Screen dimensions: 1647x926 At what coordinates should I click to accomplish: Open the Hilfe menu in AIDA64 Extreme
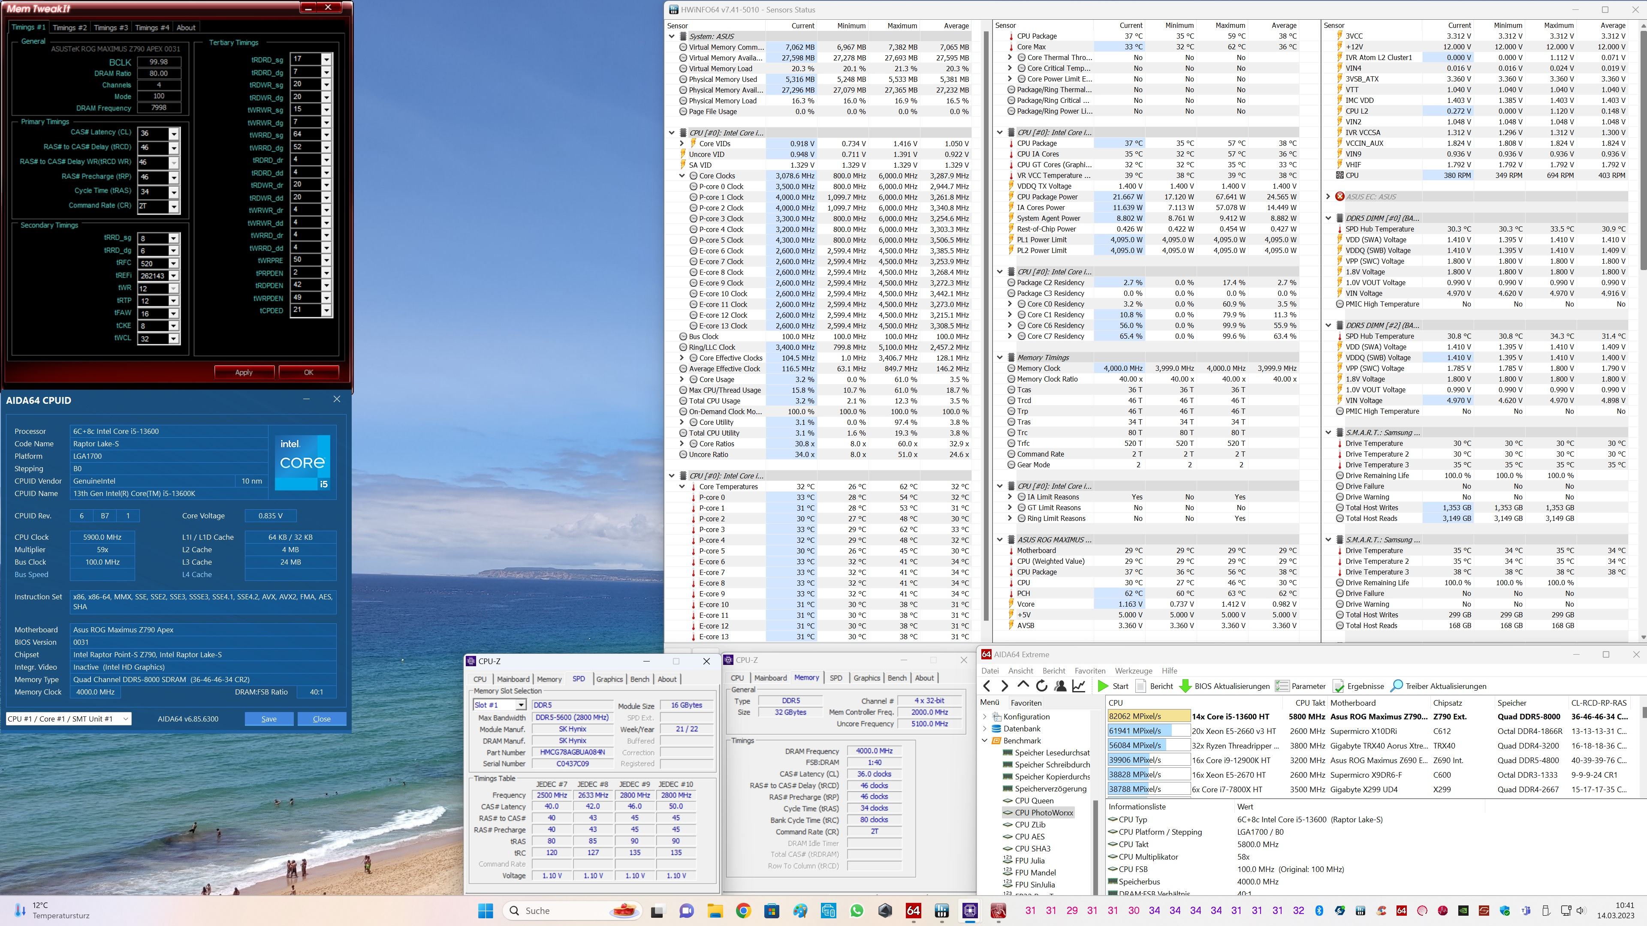pyautogui.click(x=1169, y=670)
